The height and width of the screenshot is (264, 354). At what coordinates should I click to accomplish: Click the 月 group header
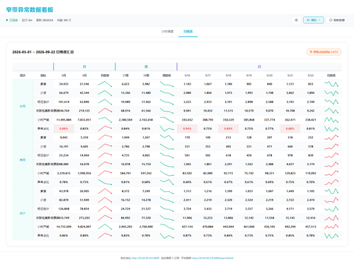coord(84,67)
